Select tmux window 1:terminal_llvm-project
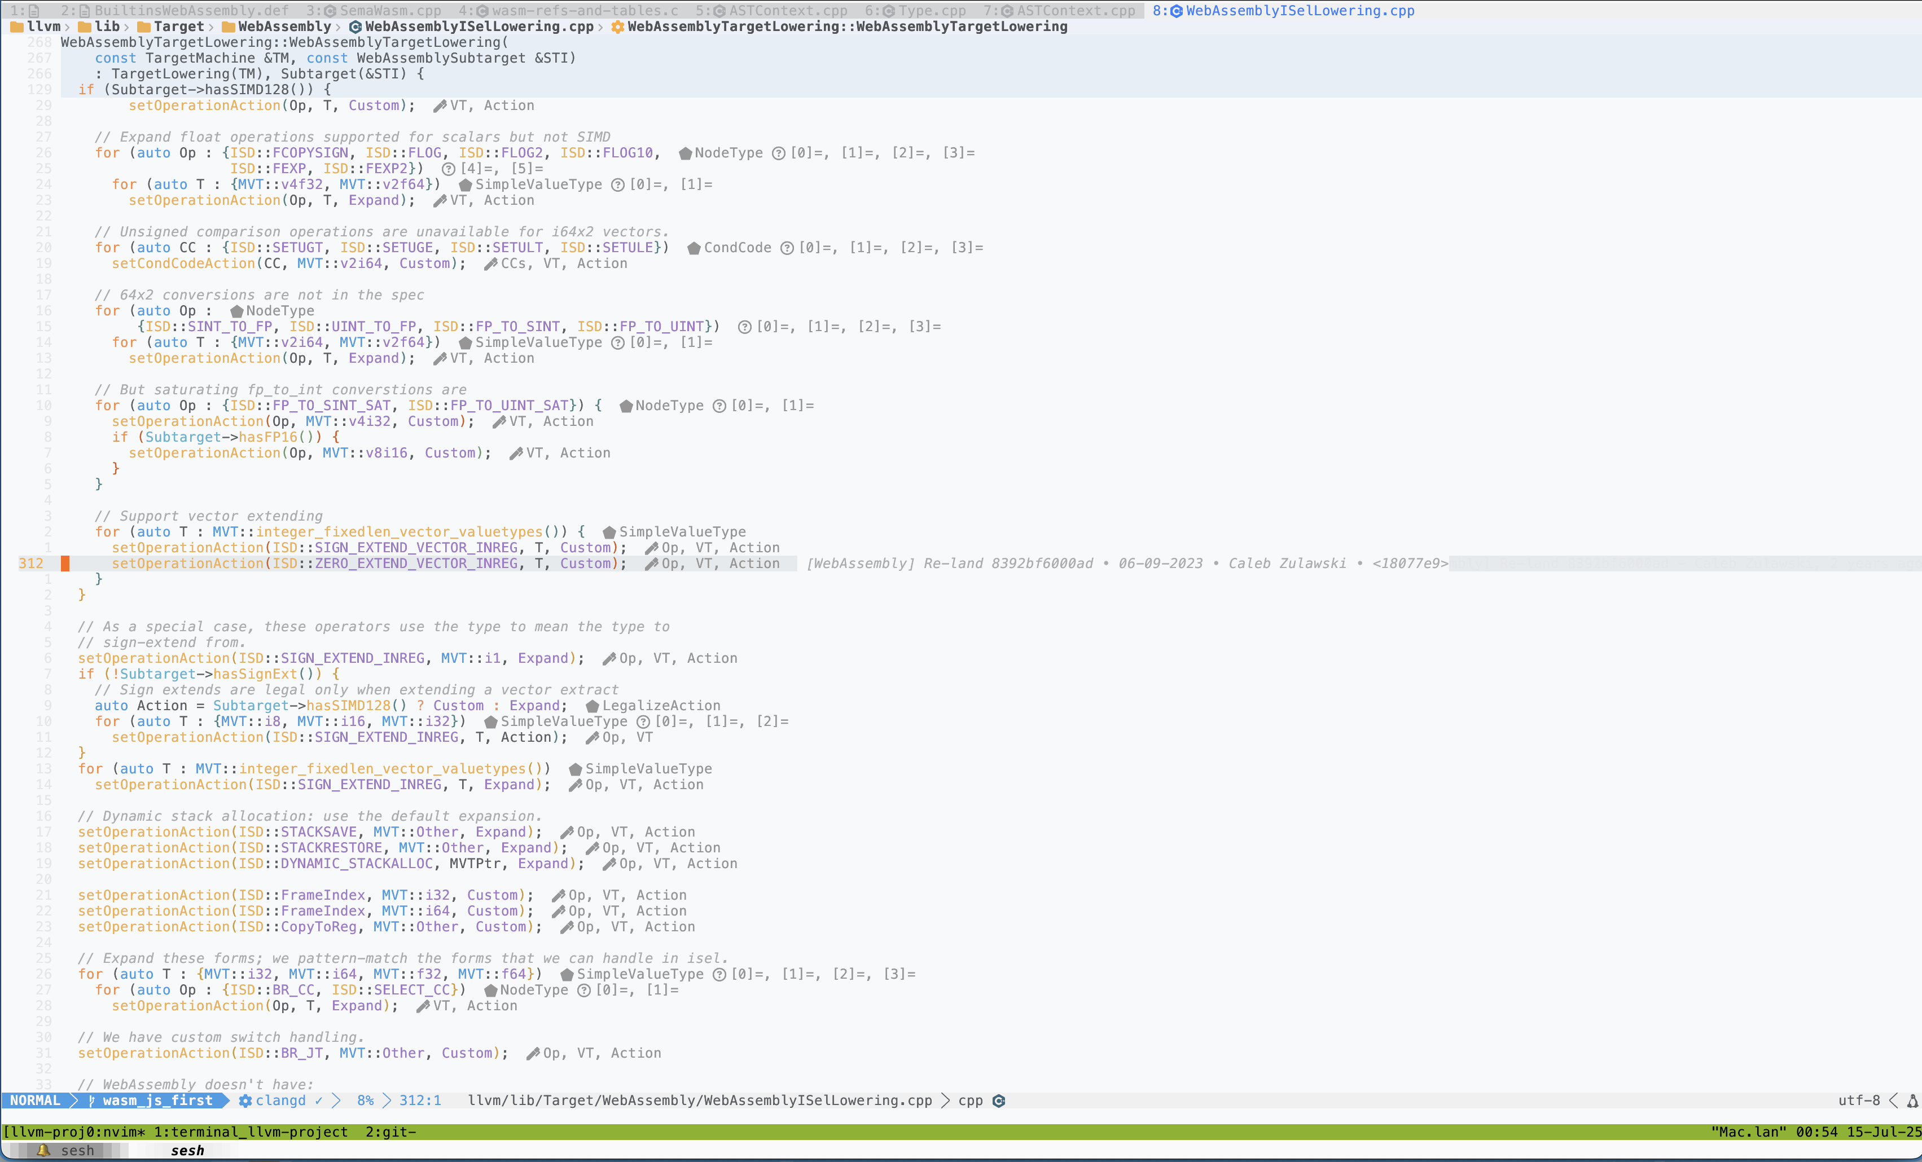Screen dimensions: 1922x1162 pos(251,1132)
